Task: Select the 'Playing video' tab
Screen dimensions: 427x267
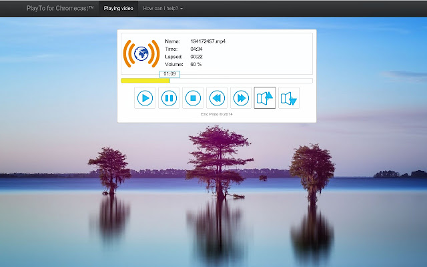Action: pos(119,9)
